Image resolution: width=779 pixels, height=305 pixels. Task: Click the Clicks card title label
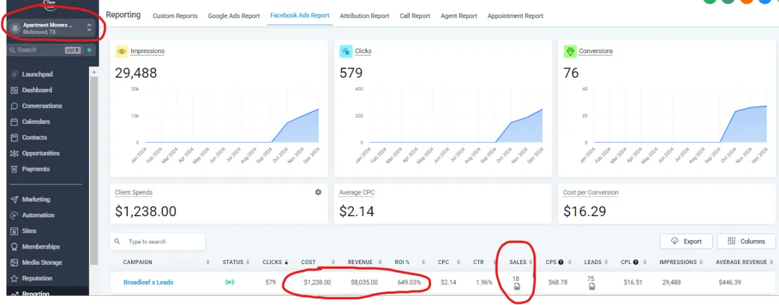[364, 51]
